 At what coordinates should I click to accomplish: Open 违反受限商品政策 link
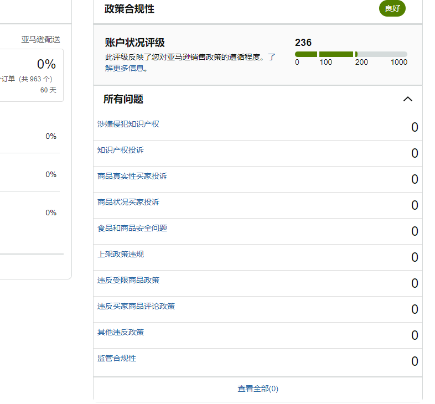tap(128, 280)
